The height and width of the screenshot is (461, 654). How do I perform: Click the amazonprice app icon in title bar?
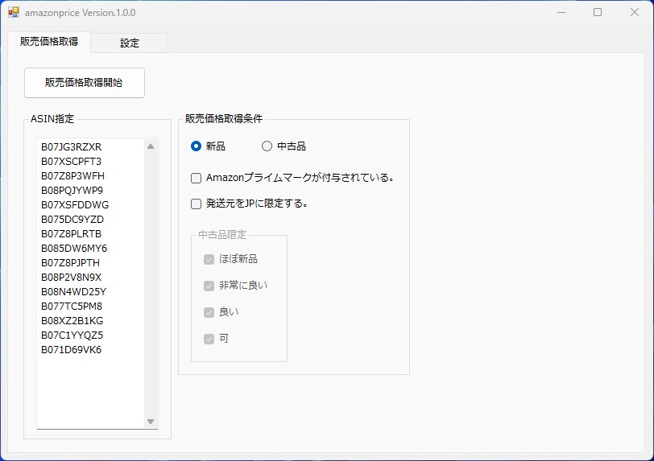(x=14, y=13)
